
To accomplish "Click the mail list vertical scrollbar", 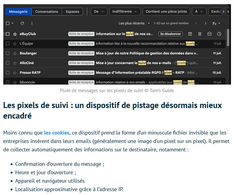I will click(228, 38).
